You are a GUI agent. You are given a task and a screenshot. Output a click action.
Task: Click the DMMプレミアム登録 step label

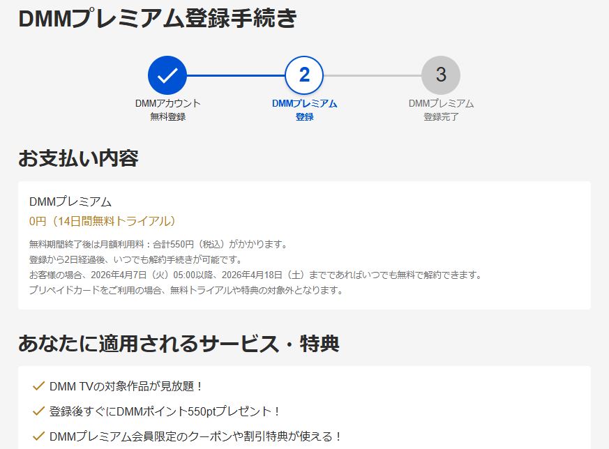305,110
